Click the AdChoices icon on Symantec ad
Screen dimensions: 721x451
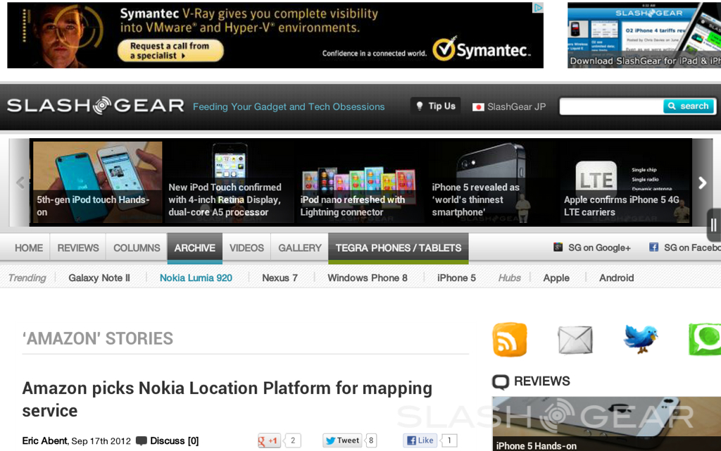(538, 8)
